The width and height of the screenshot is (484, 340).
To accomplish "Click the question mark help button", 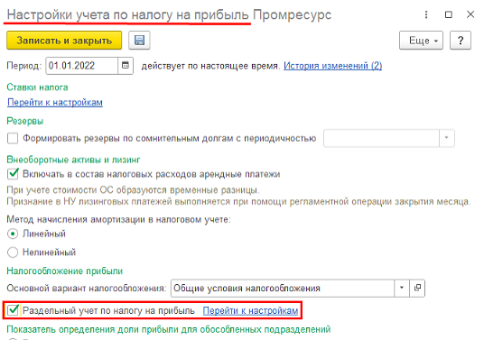I will pyautogui.click(x=461, y=41).
